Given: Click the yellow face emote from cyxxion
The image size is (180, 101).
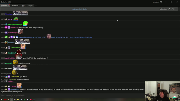Looking at the screenshot, I should click(14, 72).
